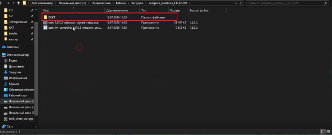Viewport: 332px width, 135px height.
Task: Sort by Версия файла column
Action: coord(207,11)
